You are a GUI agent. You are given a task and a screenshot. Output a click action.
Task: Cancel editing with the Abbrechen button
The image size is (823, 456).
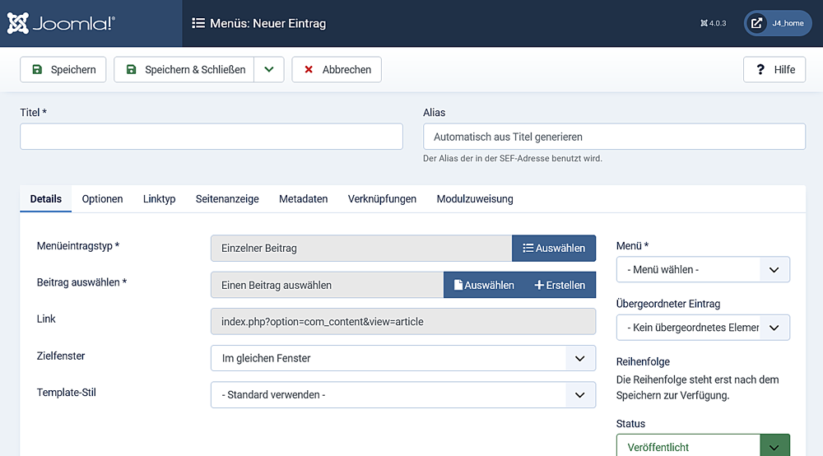337,70
